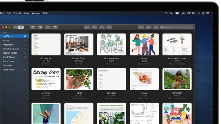The image size is (221, 124).
Task: Click the Garden design title text
Action: click(111, 58)
